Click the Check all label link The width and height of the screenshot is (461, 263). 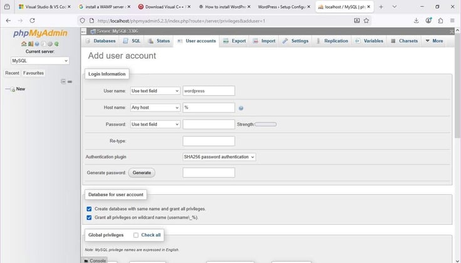click(x=151, y=235)
